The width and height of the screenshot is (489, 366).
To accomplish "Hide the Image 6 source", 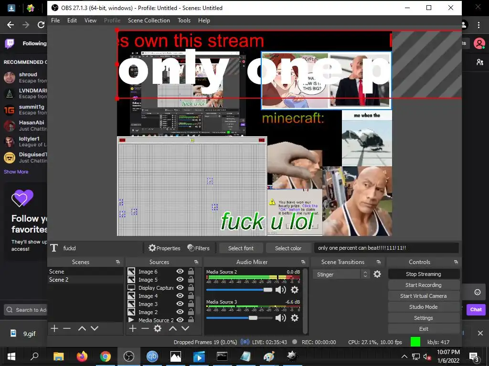I will point(180,271).
